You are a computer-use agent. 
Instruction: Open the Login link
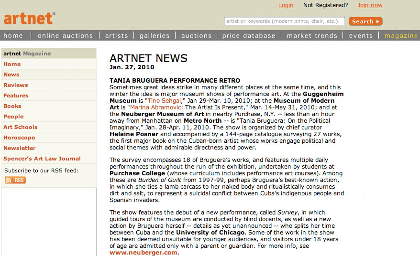(x=286, y=5)
